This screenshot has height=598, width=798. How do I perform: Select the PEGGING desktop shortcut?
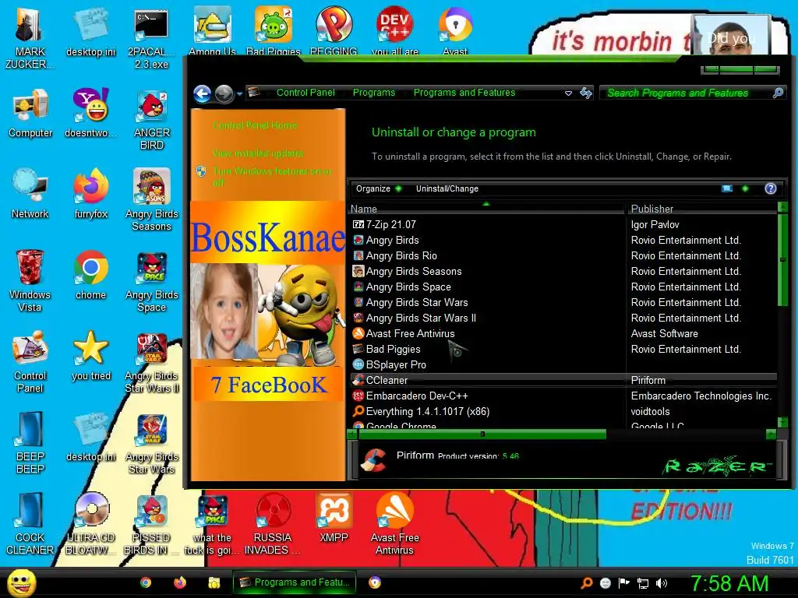pos(334,30)
